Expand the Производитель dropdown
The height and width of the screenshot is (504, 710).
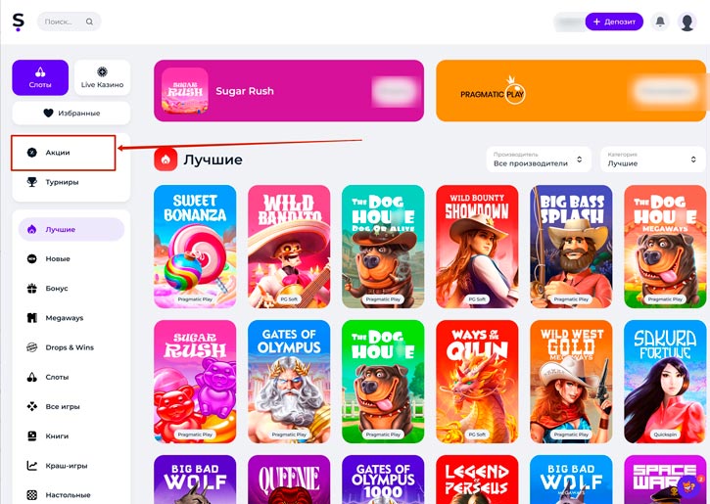coord(539,160)
